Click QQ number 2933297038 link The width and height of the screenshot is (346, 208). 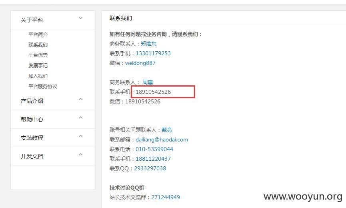tap(150, 168)
